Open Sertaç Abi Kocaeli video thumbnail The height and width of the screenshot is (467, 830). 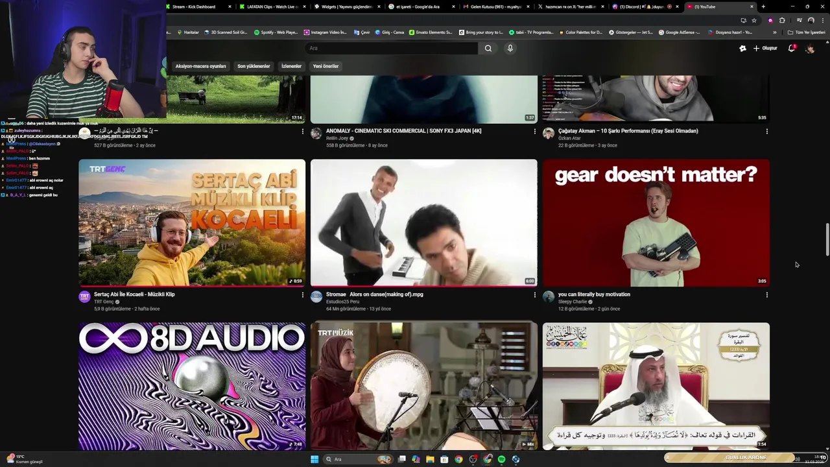click(192, 222)
